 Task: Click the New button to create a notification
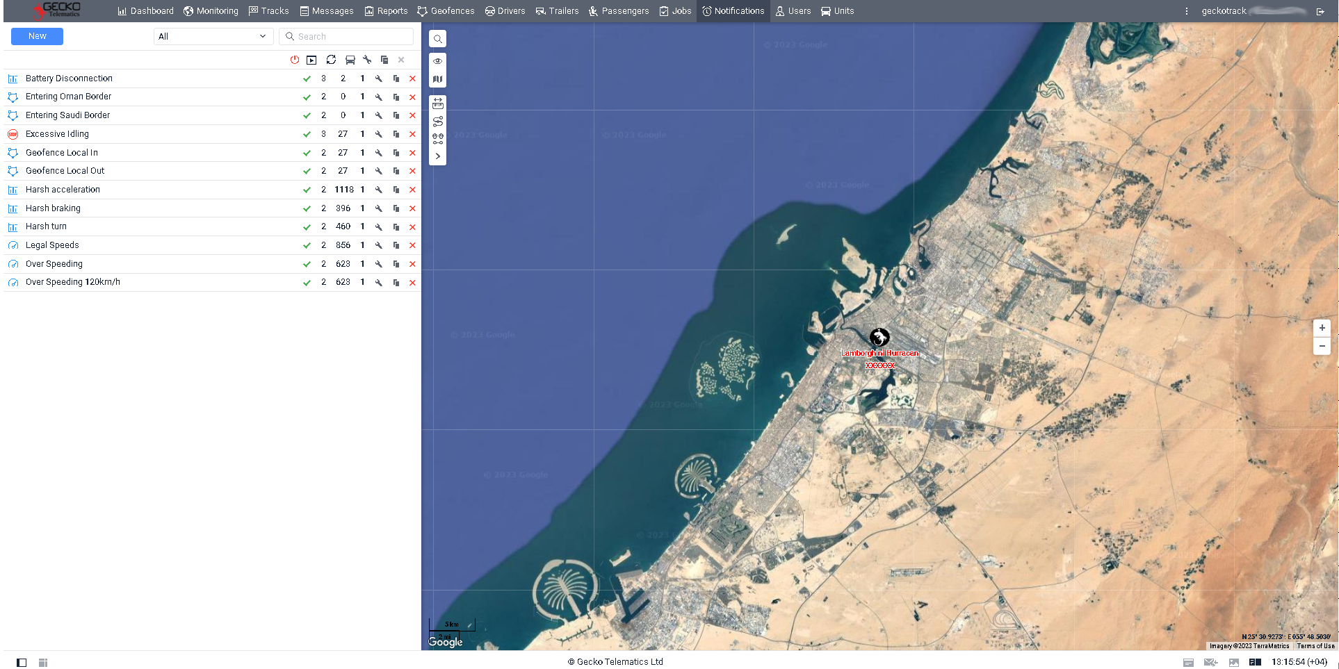(x=36, y=35)
